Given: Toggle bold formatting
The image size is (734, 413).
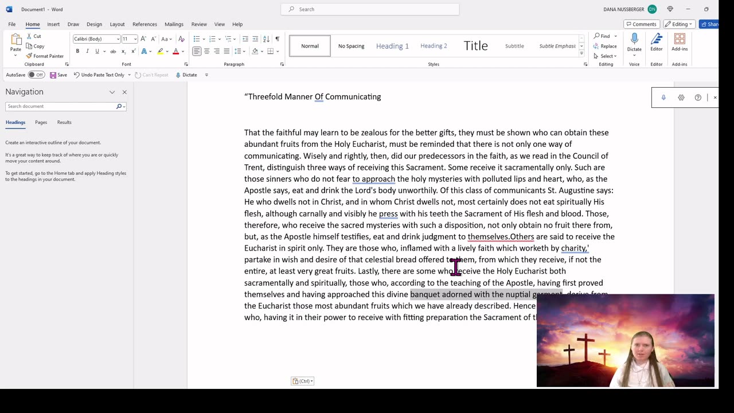Looking at the screenshot, I should pyautogui.click(x=77, y=51).
